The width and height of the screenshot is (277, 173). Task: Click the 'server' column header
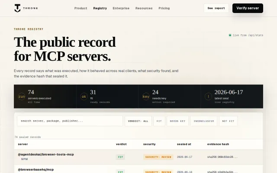coord(23,144)
